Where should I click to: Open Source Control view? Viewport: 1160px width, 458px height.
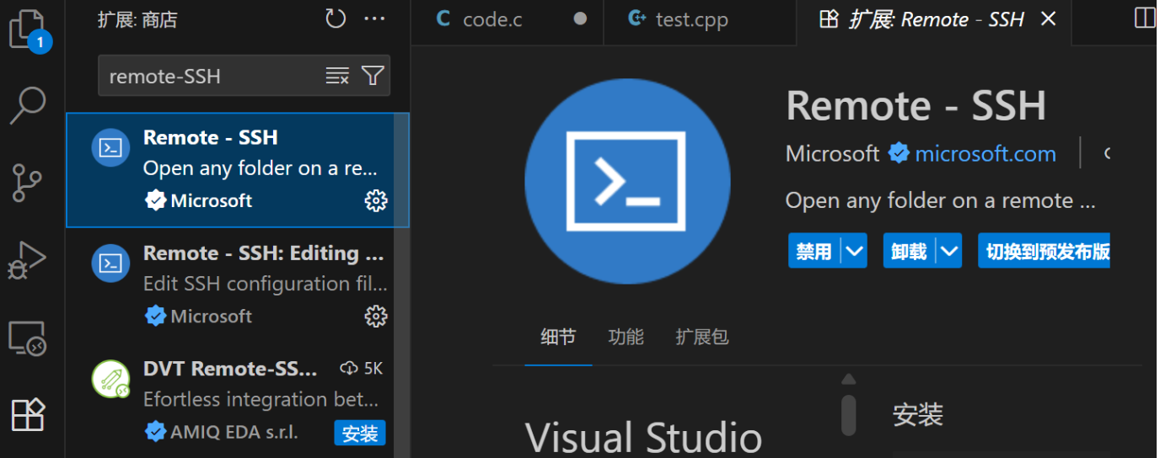point(28,183)
